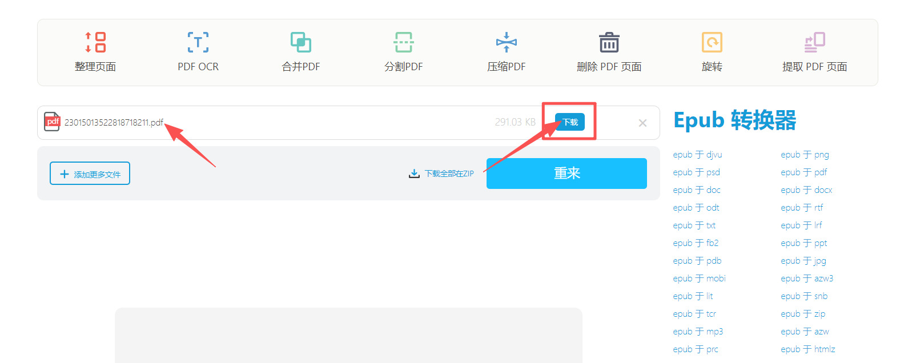The height and width of the screenshot is (363, 900).
Task: Click the file name 2301501352281871821​1.pdf
Action: pyautogui.click(x=114, y=123)
